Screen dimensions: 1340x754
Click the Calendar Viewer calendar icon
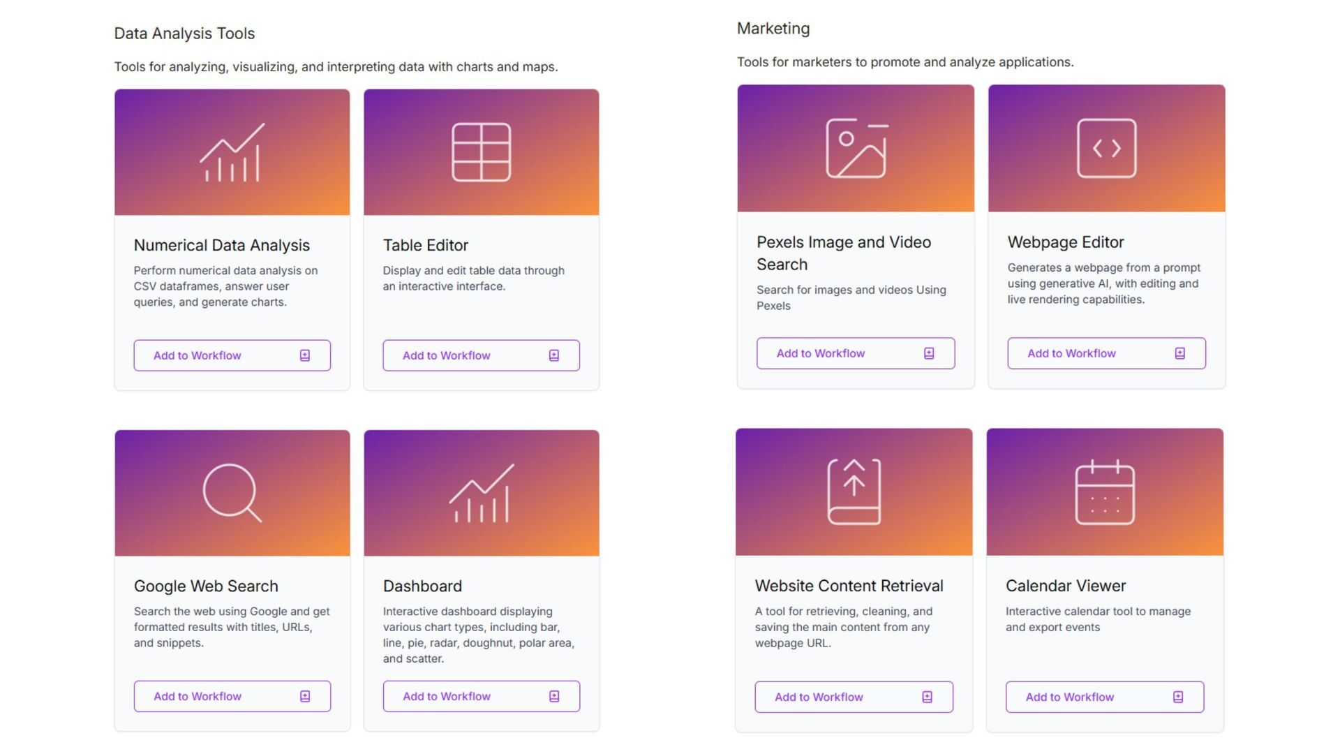pos(1104,491)
